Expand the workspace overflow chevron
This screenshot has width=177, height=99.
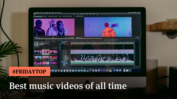tap(101, 15)
